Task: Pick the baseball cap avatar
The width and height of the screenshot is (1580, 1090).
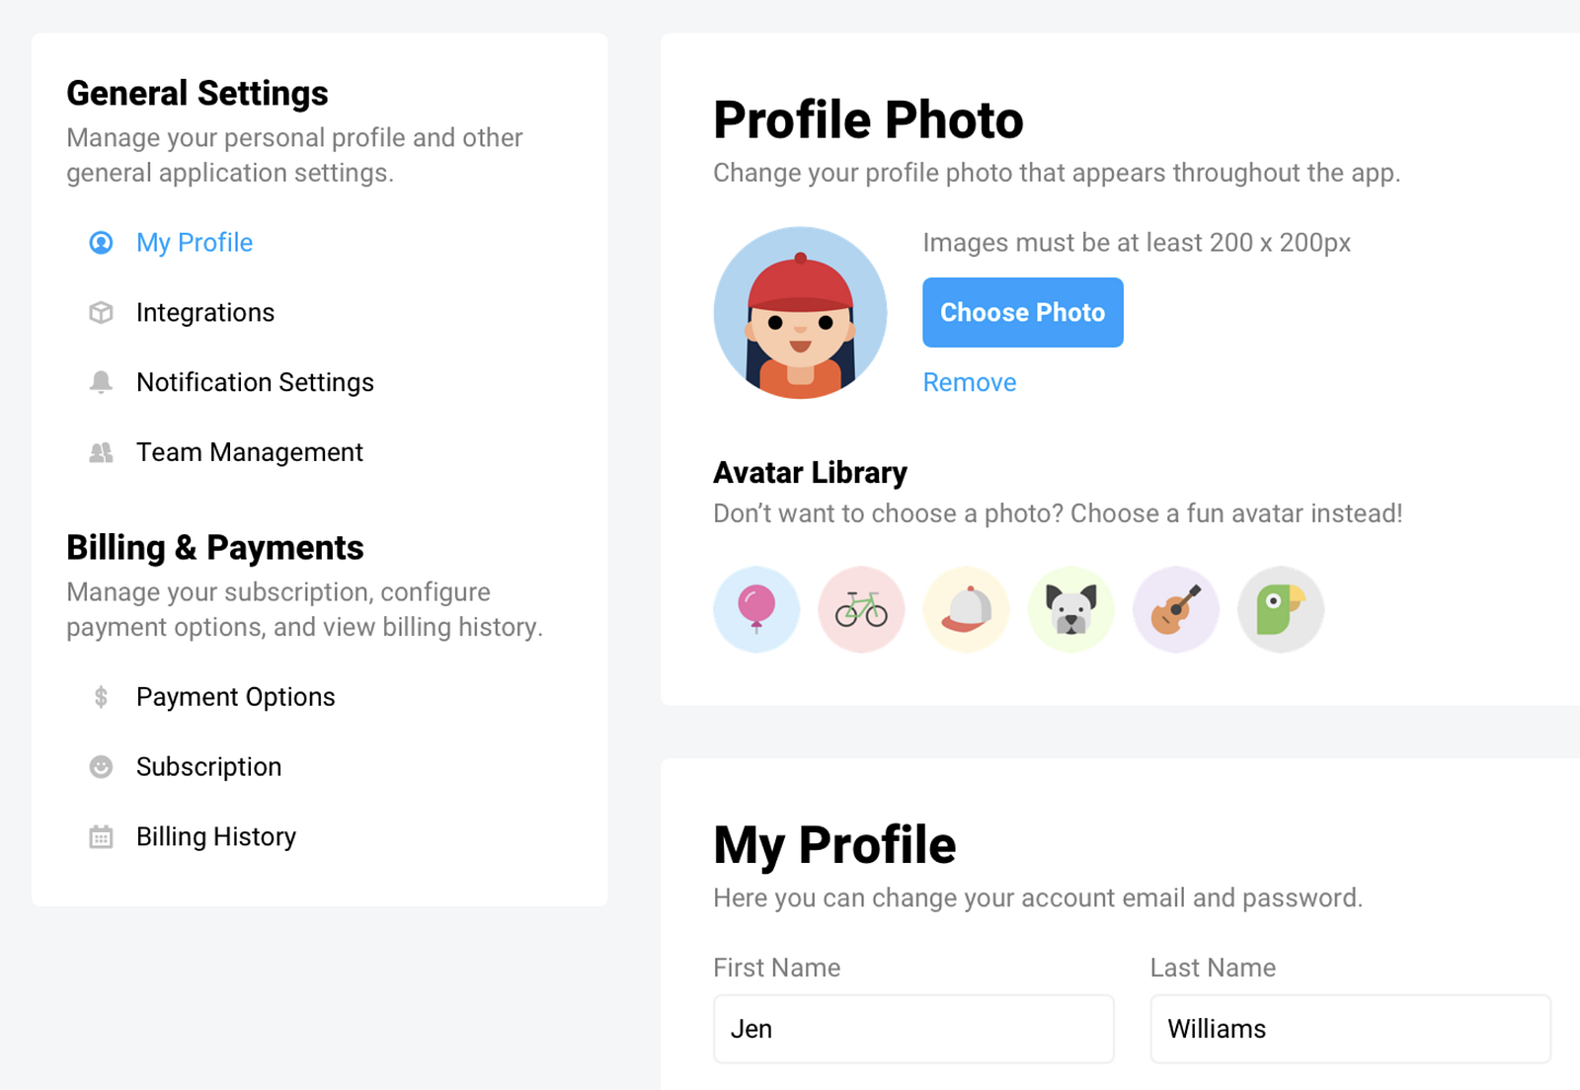Action: pyautogui.click(x=966, y=609)
